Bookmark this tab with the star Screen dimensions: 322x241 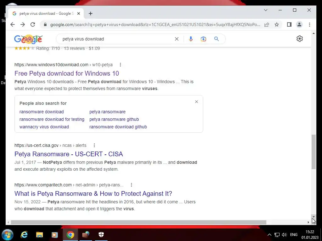coord(277,24)
